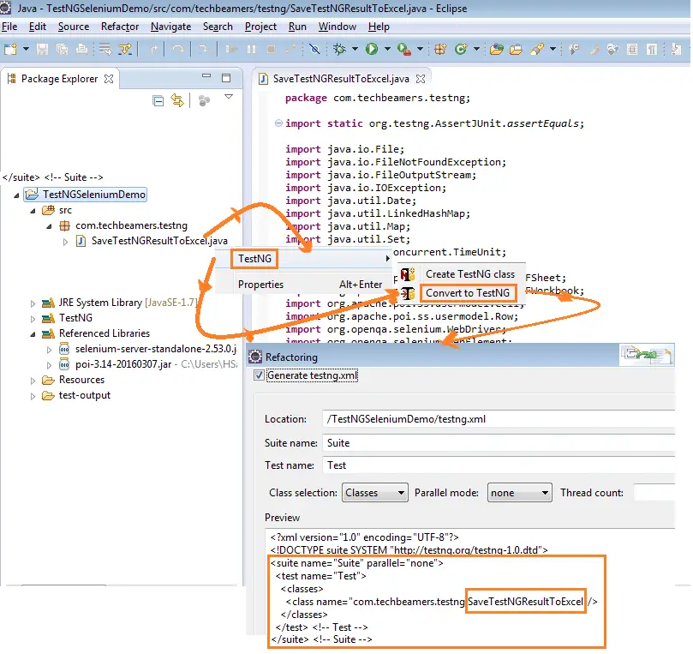Open the Search flashlight icon on the toolbar
Screen dimensions: 693x654
pyautogui.click(x=537, y=51)
